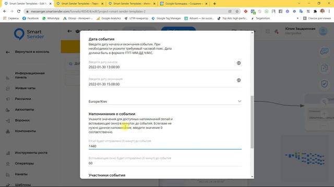Open Рассылки in sidebar
The height and width of the screenshot is (187, 334).
23,99
